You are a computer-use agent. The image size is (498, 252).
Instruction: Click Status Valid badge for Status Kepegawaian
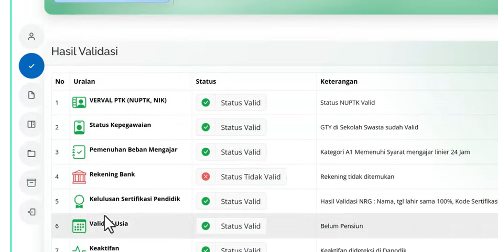(231, 127)
